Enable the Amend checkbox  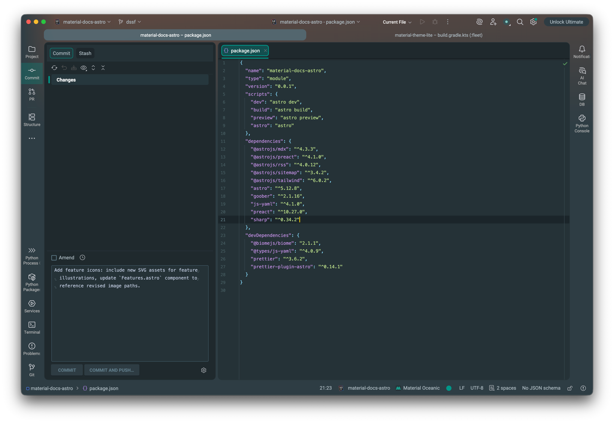coord(54,258)
